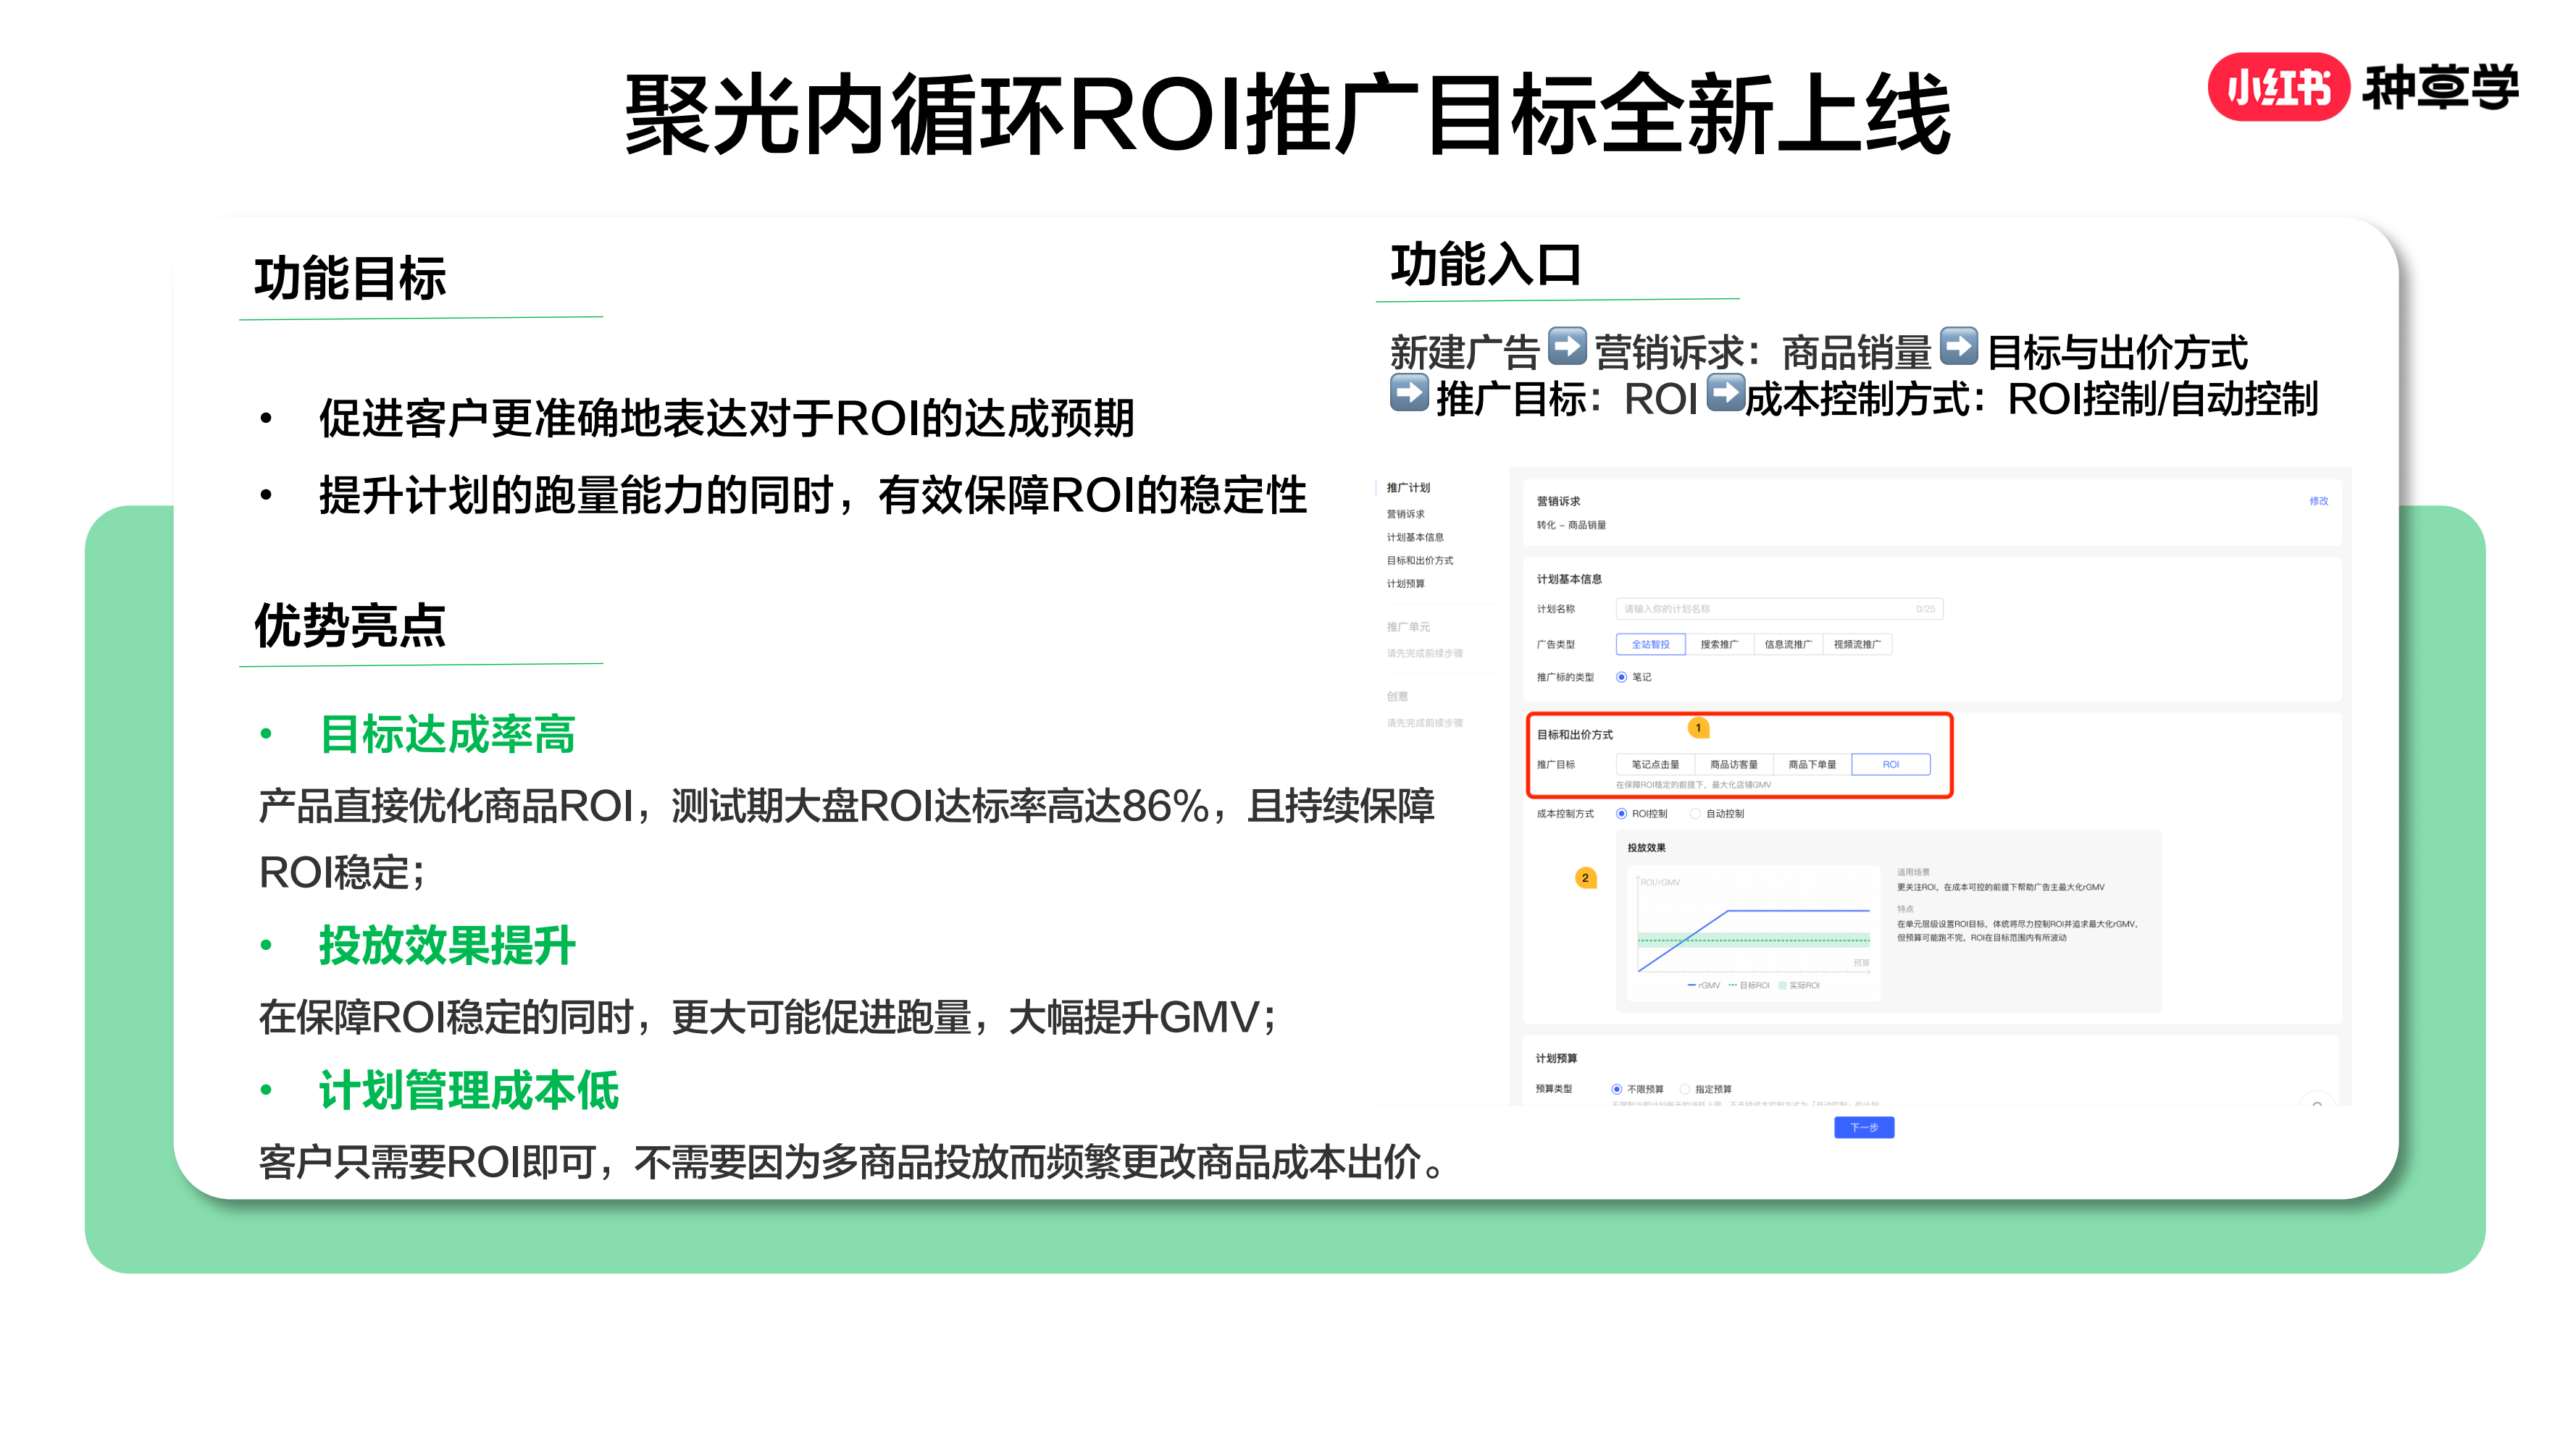The width and height of the screenshot is (2576, 1448).
Task: Select the 搜索推广 ad type
Action: [x=1719, y=644]
